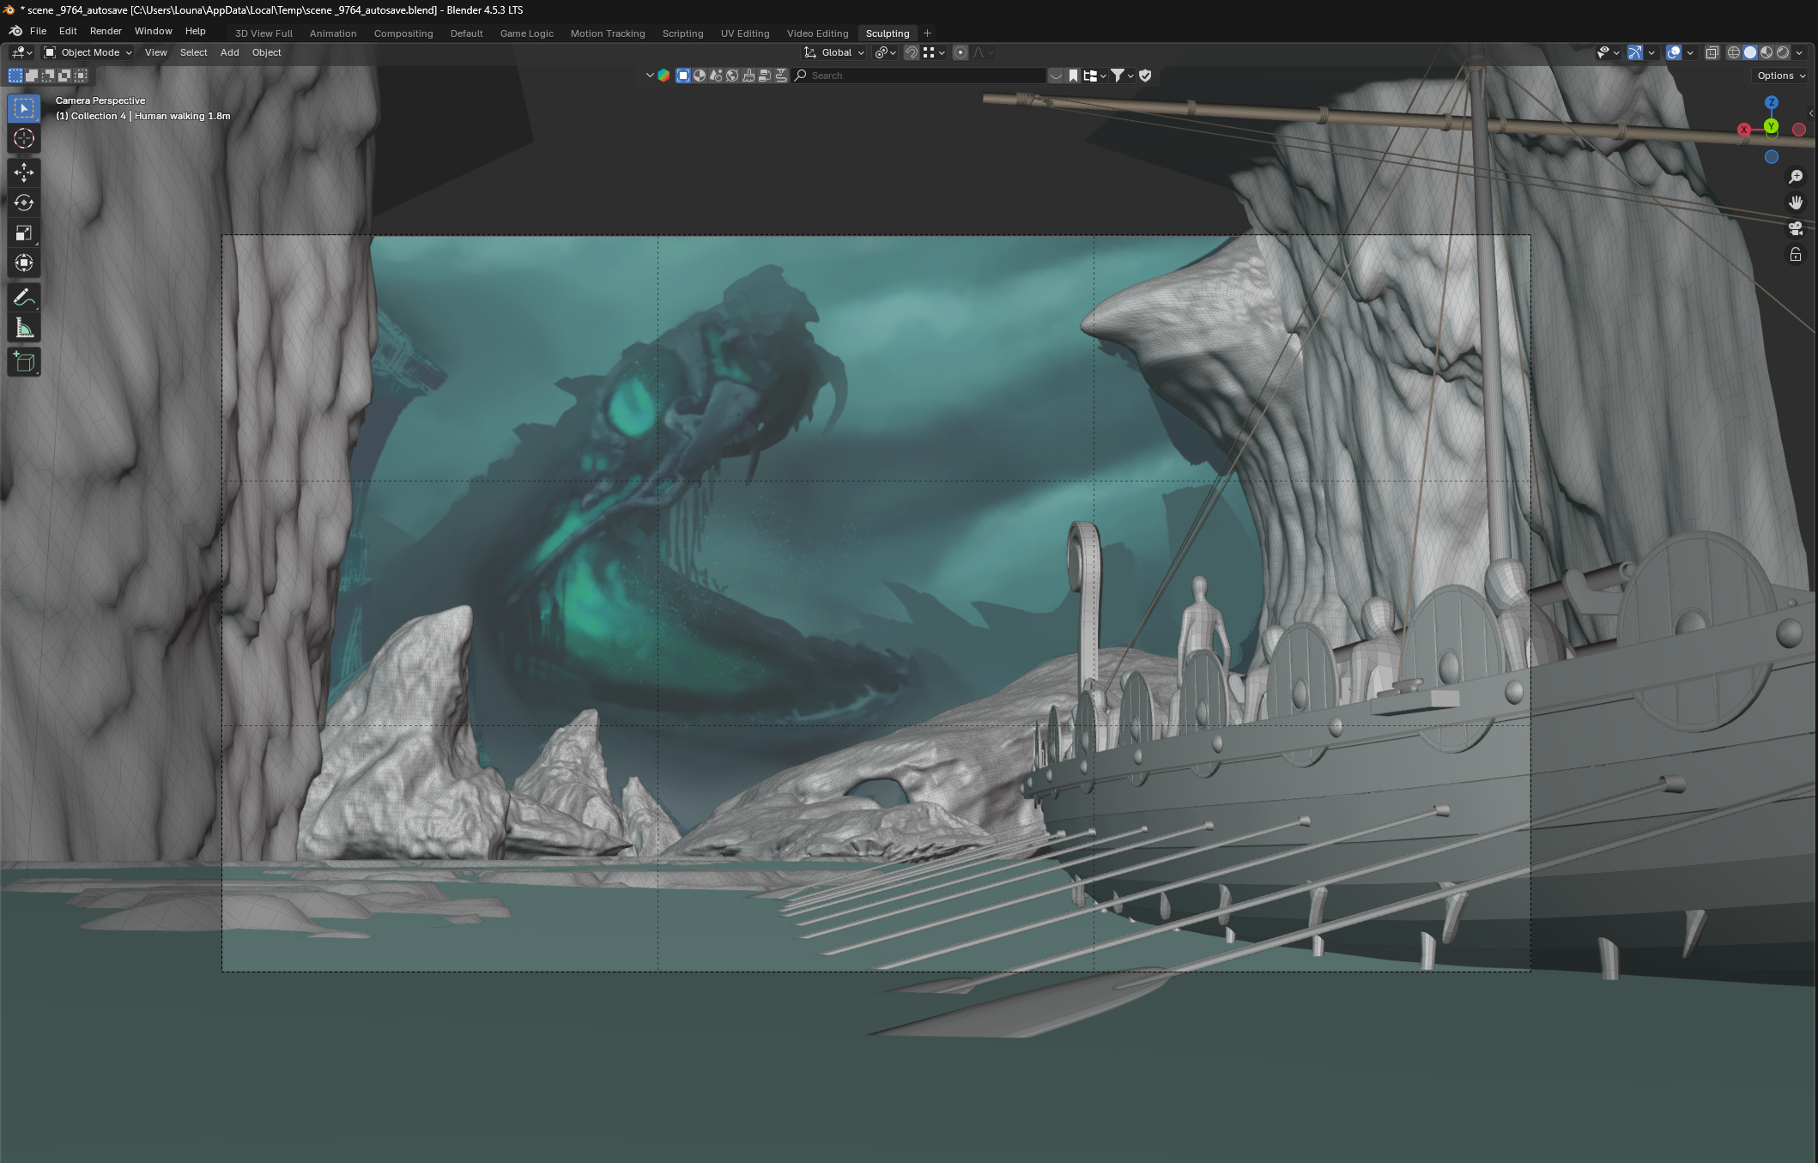Screen dimensions: 1818x1163
Task: Select the Measure tool
Action: pos(23,328)
